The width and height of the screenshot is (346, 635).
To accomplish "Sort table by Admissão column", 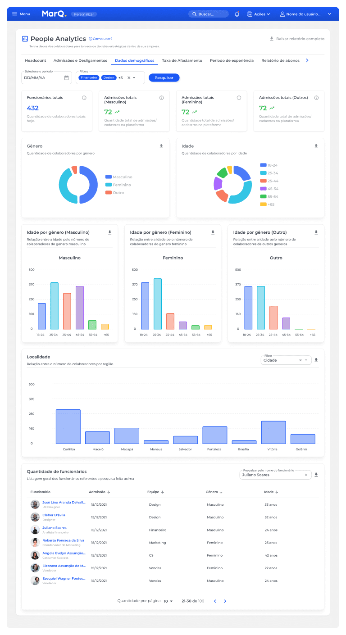I will [100, 492].
